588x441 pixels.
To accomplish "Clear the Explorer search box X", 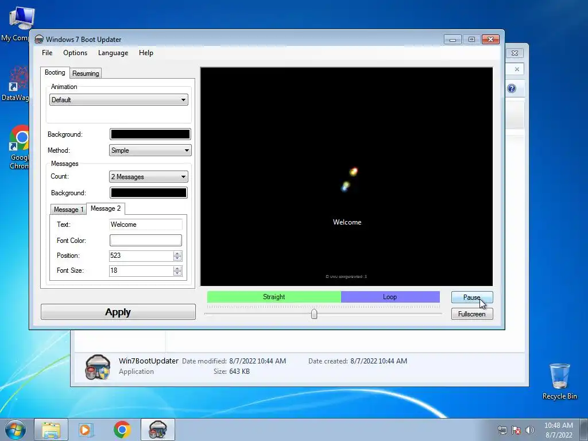I will pos(517,69).
